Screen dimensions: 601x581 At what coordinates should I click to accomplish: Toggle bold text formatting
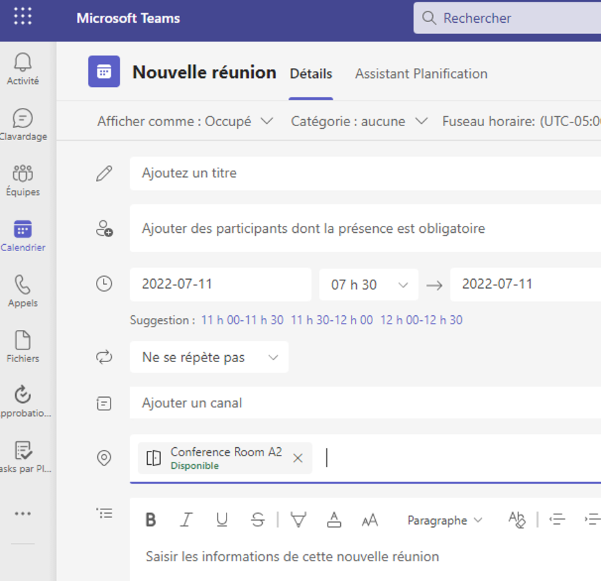tap(150, 519)
